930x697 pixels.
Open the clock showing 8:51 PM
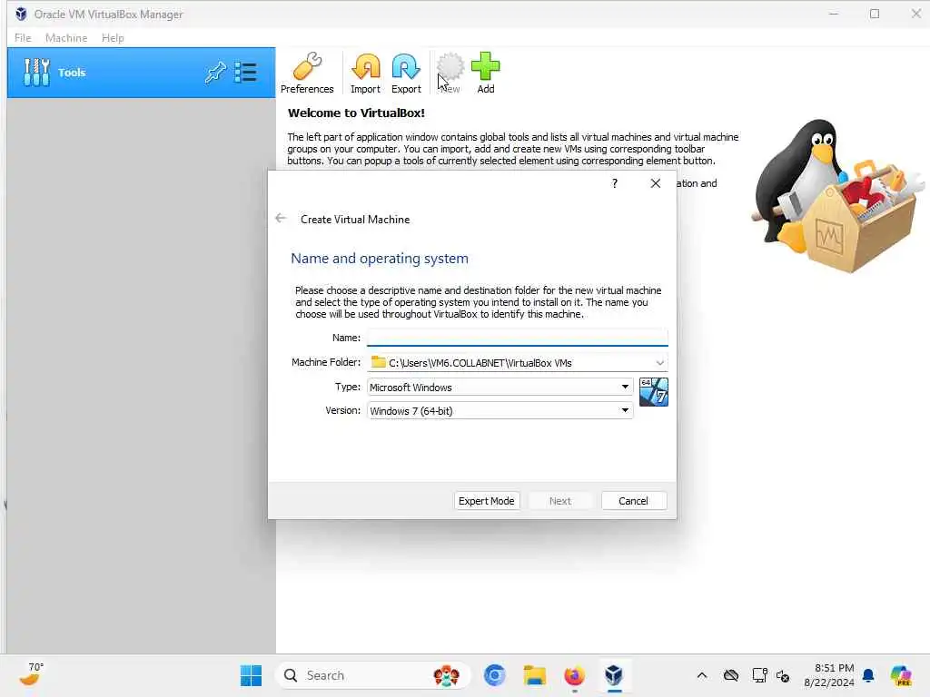829,675
